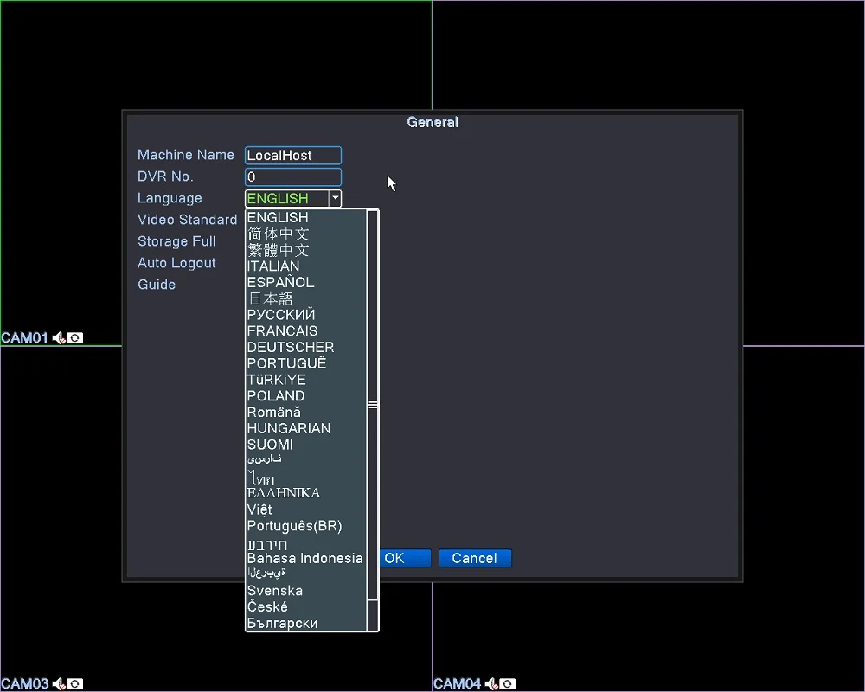
Task: Open the Language dropdown arrow
Action: tap(335, 198)
